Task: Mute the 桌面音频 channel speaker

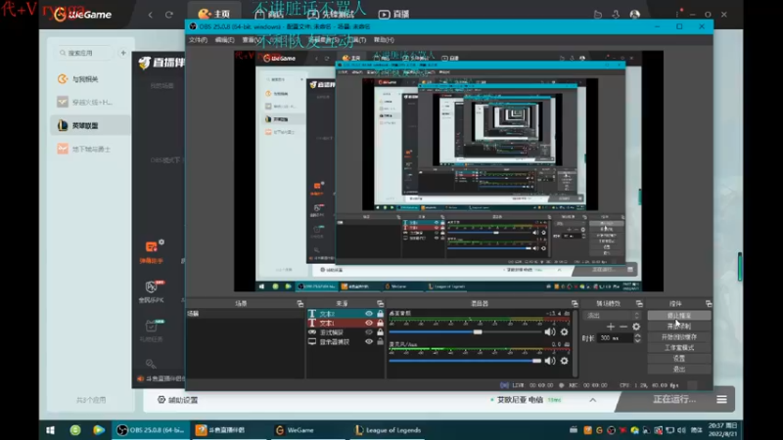Action: coord(550,331)
